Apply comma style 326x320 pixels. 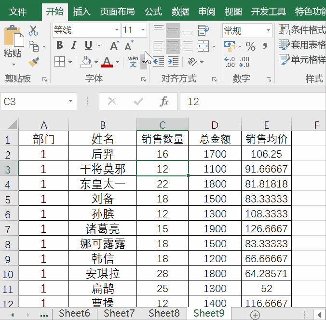point(265,46)
